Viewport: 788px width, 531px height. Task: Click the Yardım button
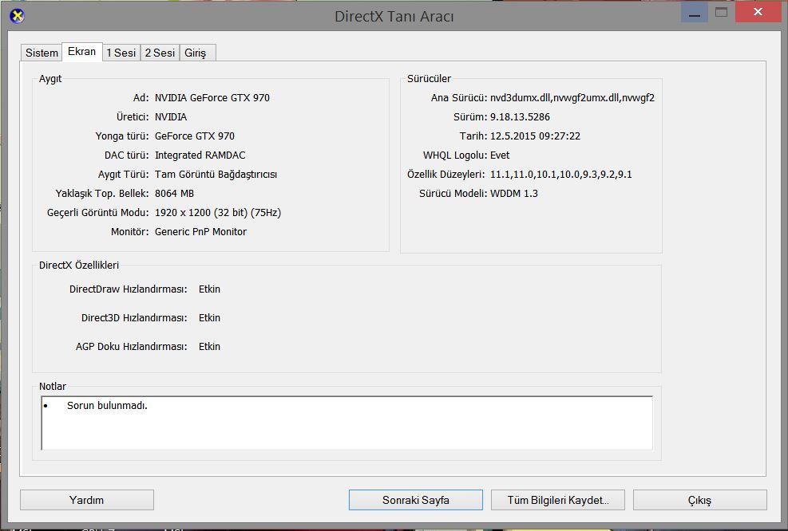87,500
